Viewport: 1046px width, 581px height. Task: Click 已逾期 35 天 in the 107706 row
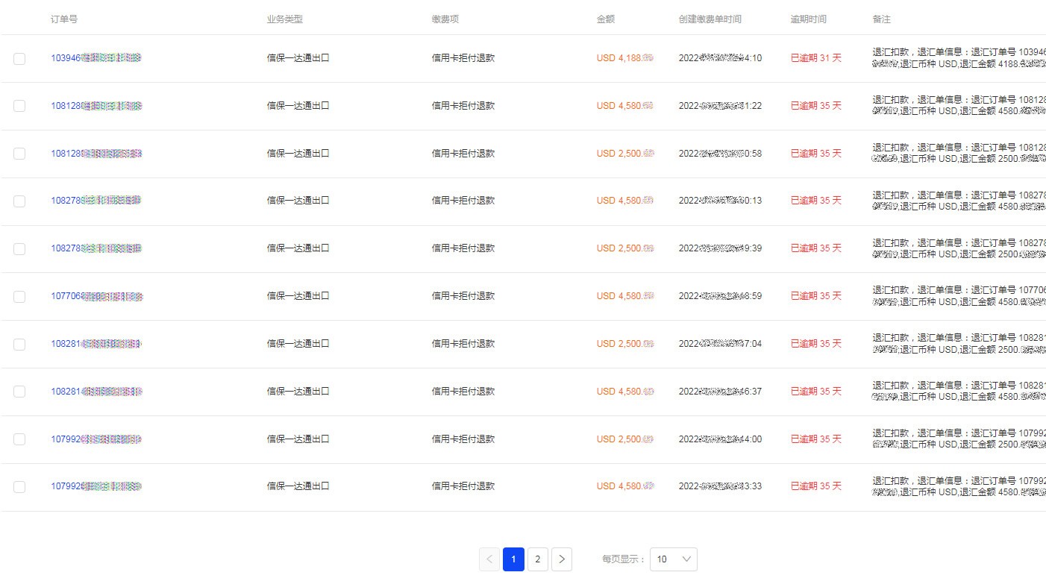coord(816,296)
